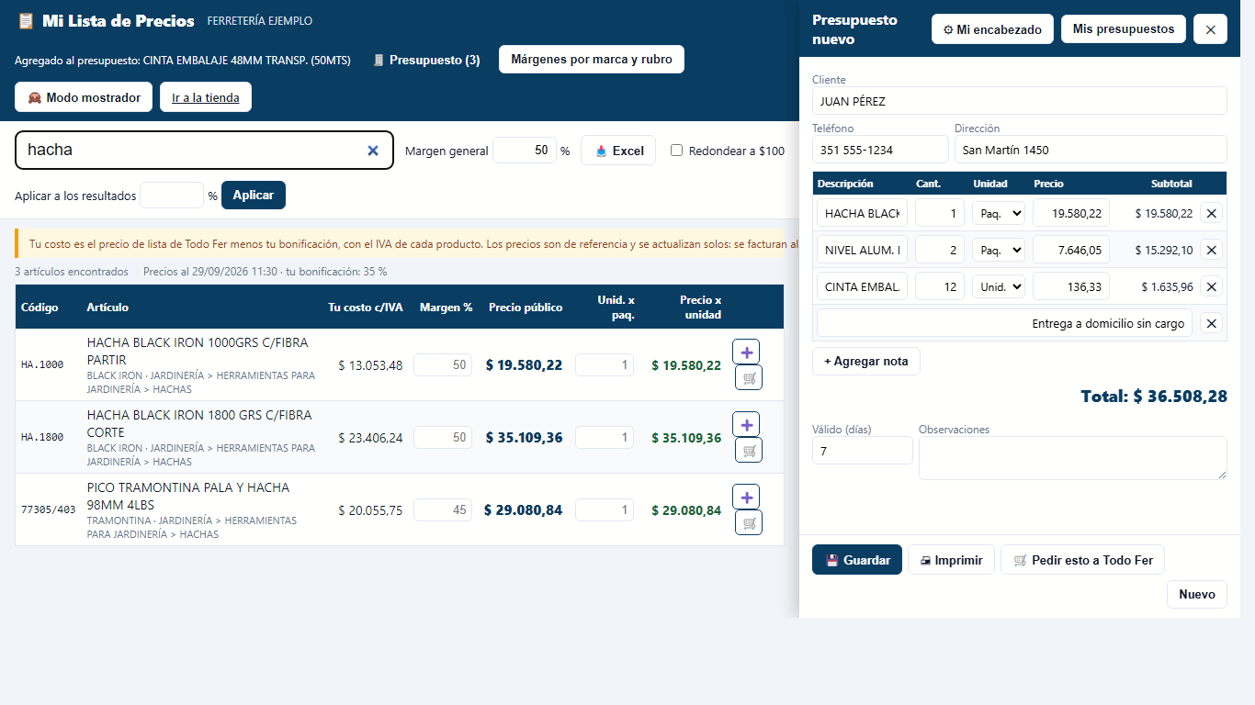Add 77305/403 pico to the shopping cart

tap(749, 522)
